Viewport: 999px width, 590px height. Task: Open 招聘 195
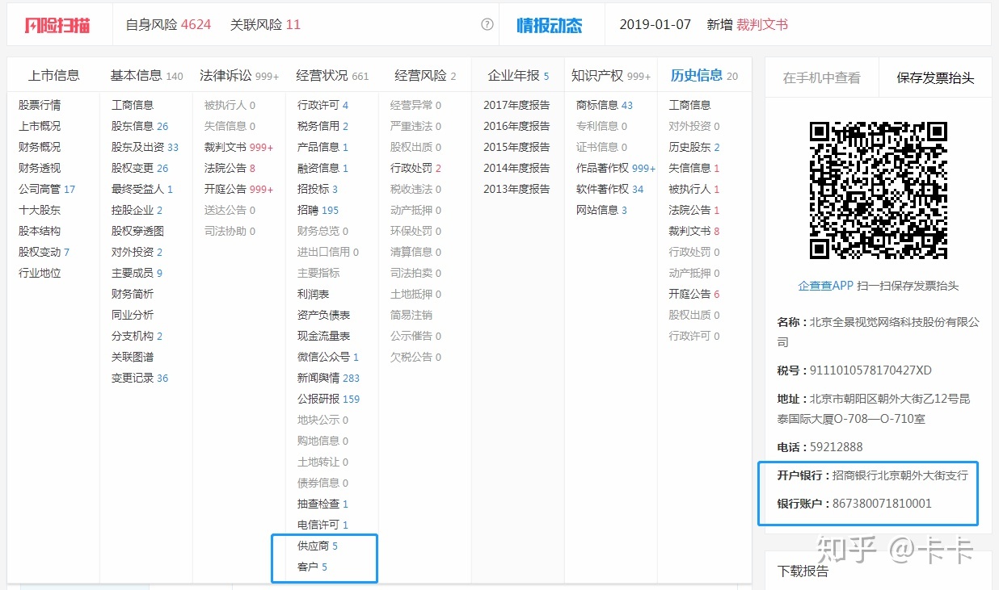(x=318, y=210)
